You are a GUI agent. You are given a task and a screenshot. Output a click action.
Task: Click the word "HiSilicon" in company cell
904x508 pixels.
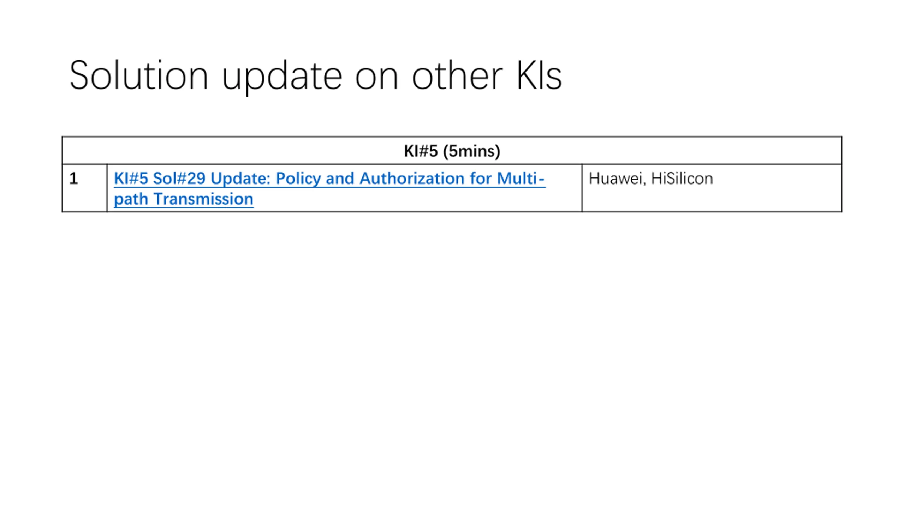point(682,179)
